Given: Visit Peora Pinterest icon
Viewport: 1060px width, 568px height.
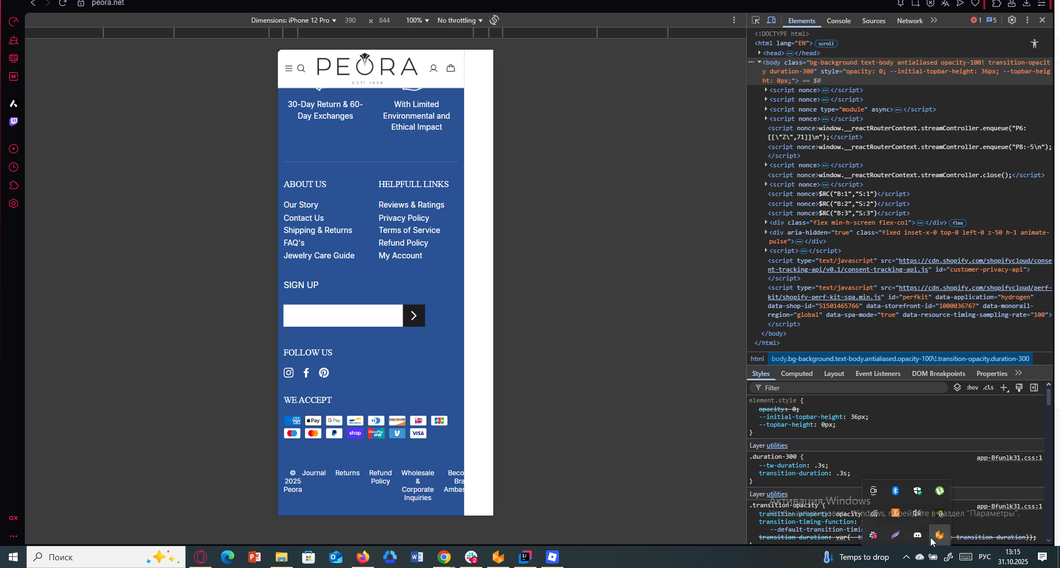Looking at the screenshot, I should [324, 373].
